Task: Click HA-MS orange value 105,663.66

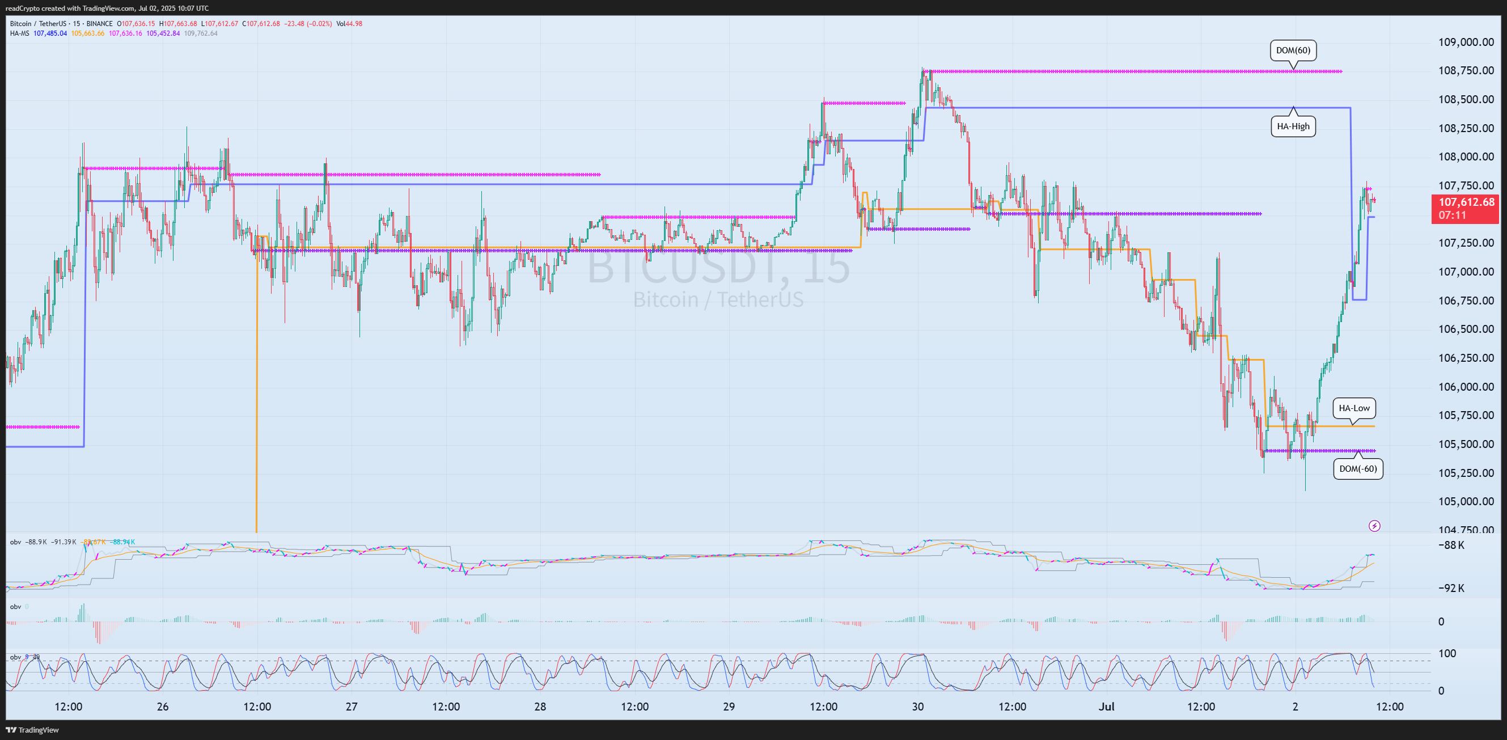Action: (x=88, y=33)
